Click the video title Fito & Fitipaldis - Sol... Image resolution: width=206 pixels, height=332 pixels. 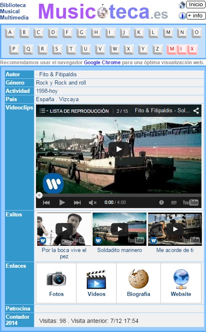(162, 110)
